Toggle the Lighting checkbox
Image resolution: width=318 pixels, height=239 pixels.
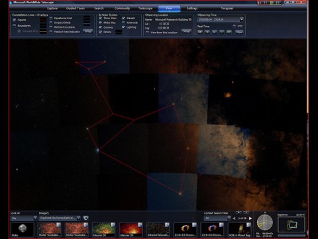(x=123, y=27)
